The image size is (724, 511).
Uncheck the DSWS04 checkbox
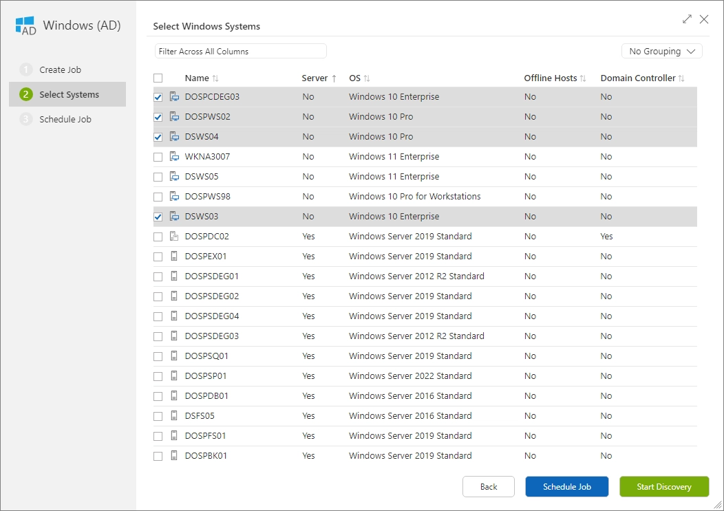click(x=158, y=137)
